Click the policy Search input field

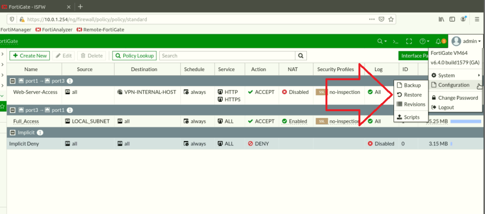227,55
